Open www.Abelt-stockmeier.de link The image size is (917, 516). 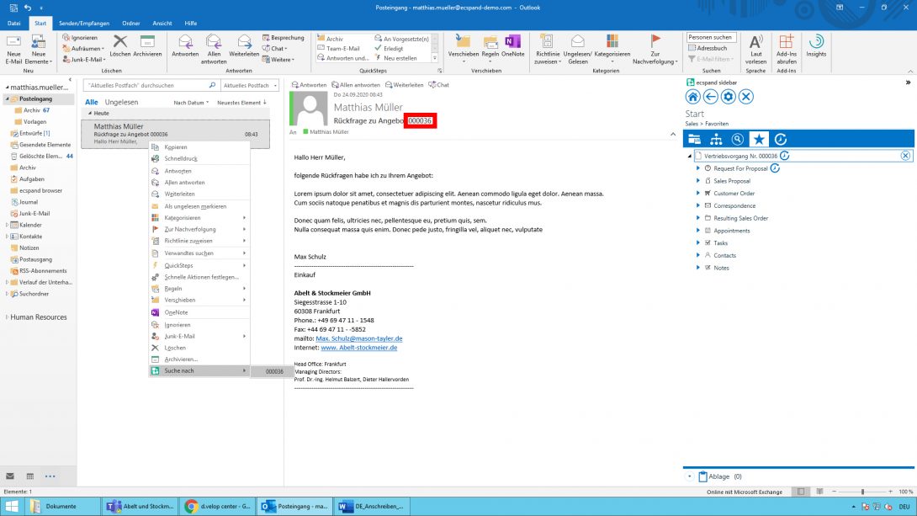click(x=359, y=348)
